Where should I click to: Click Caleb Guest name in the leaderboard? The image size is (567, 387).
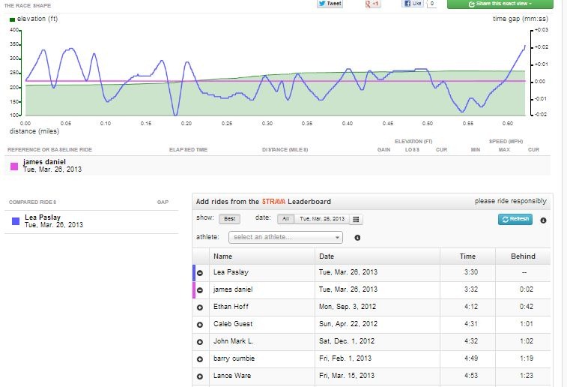[x=233, y=324]
